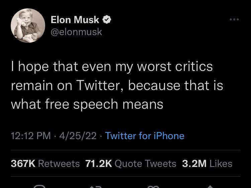The width and height of the screenshot is (251, 188).
Task: Show the 3.2M Likes list
Action: click(207, 163)
